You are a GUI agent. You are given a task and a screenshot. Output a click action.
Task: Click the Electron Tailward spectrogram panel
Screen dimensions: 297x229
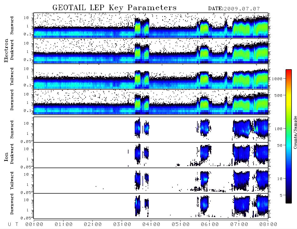click(x=151, y=77)
